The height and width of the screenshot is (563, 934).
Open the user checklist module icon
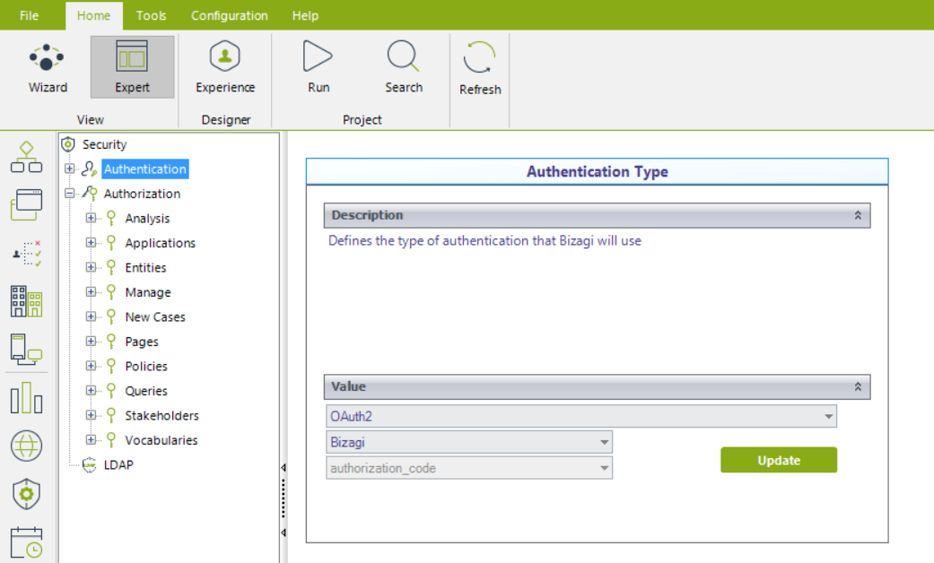point(26,254)
